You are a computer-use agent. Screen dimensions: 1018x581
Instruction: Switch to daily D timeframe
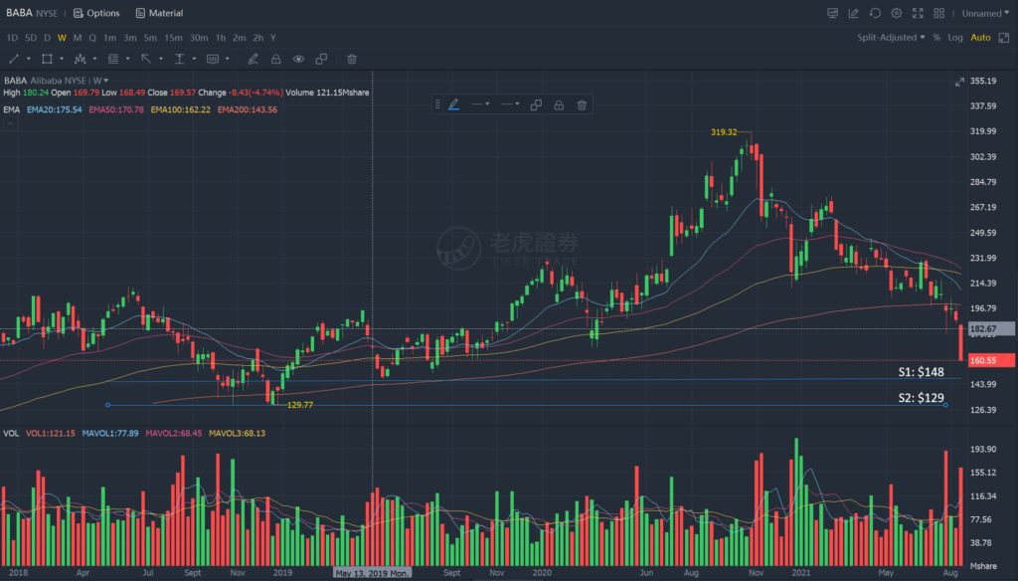(47, 38)
